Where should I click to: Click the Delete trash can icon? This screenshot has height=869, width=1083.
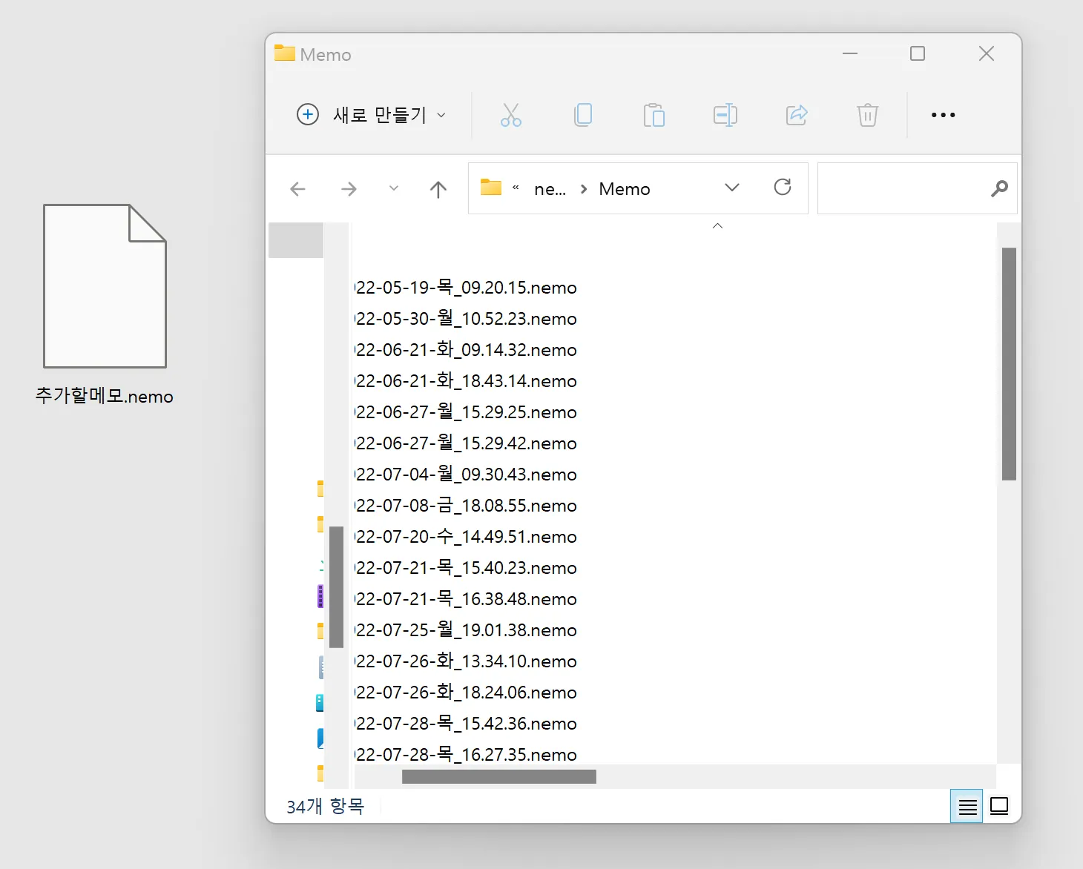pyautogui.click(x=867, y=115)
